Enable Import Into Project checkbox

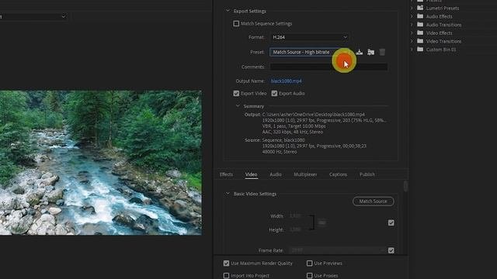[226, 276]
